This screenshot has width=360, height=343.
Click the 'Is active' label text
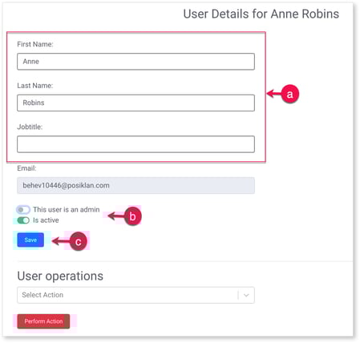point(46,220)
